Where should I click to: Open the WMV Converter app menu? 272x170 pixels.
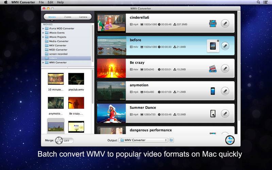[x=23, y=2]
